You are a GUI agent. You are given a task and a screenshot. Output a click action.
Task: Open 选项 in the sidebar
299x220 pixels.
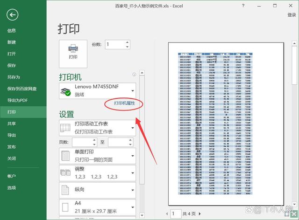click(x=11, y=188)
